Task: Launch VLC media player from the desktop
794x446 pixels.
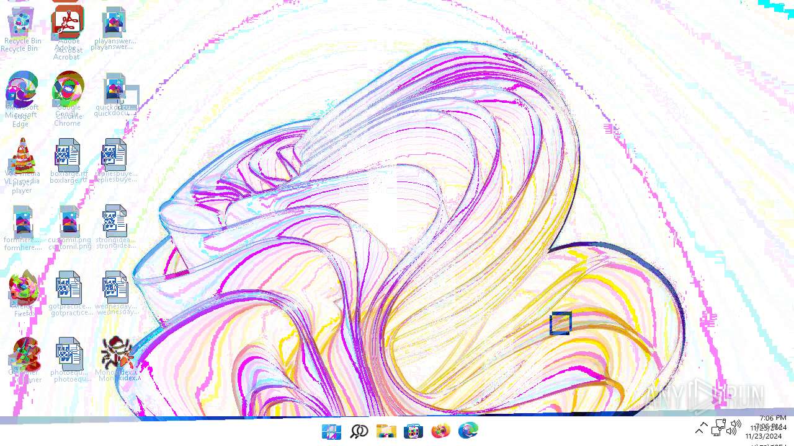Action: (x=22, y=166)
